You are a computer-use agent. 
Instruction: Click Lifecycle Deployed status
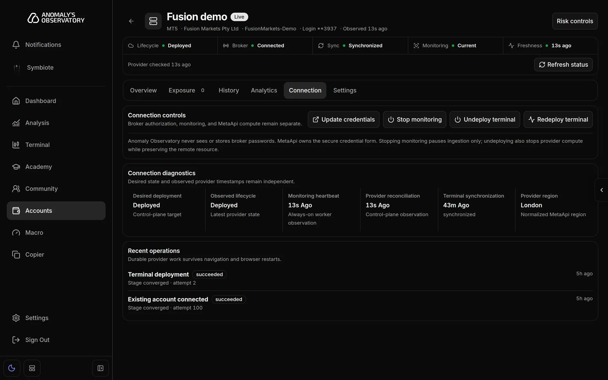170,46
